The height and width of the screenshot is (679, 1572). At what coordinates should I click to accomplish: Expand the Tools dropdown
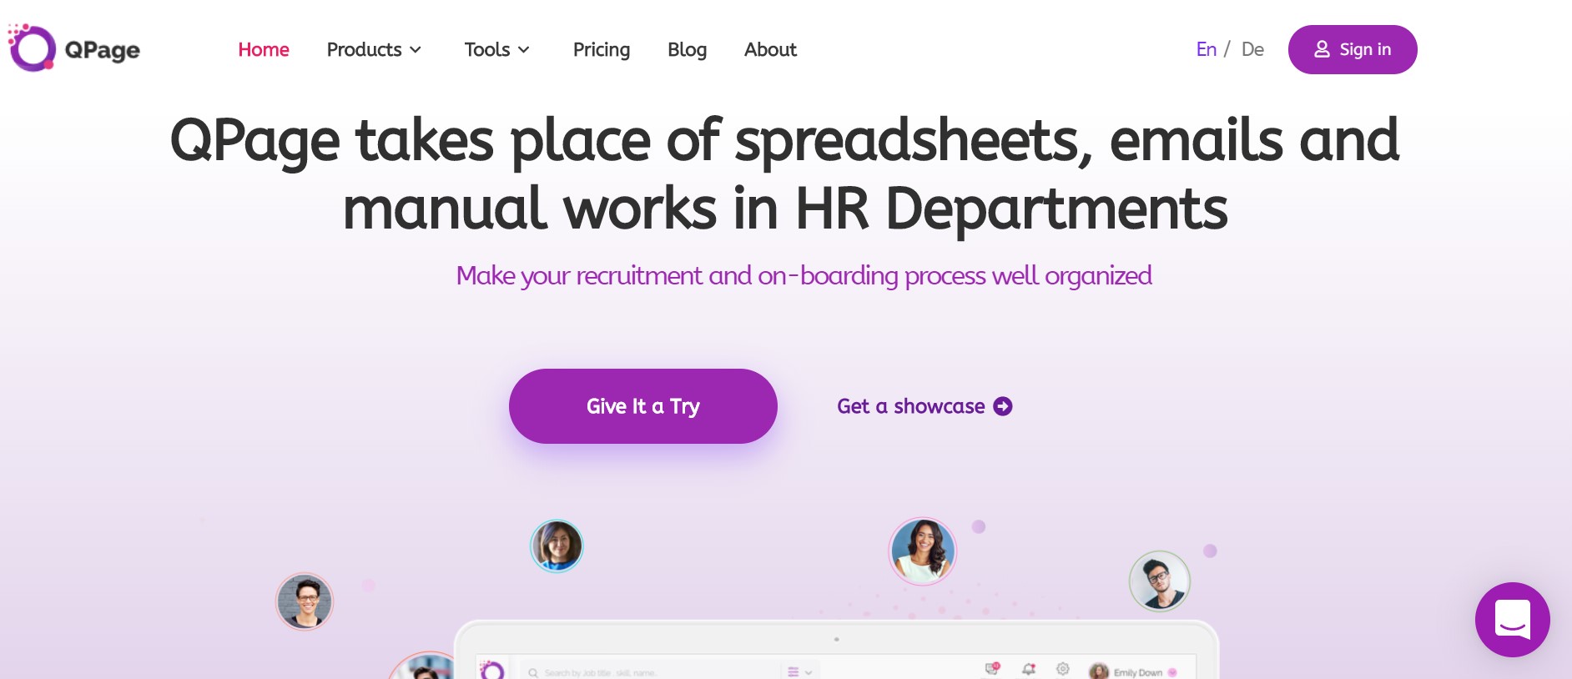(497, 49)
